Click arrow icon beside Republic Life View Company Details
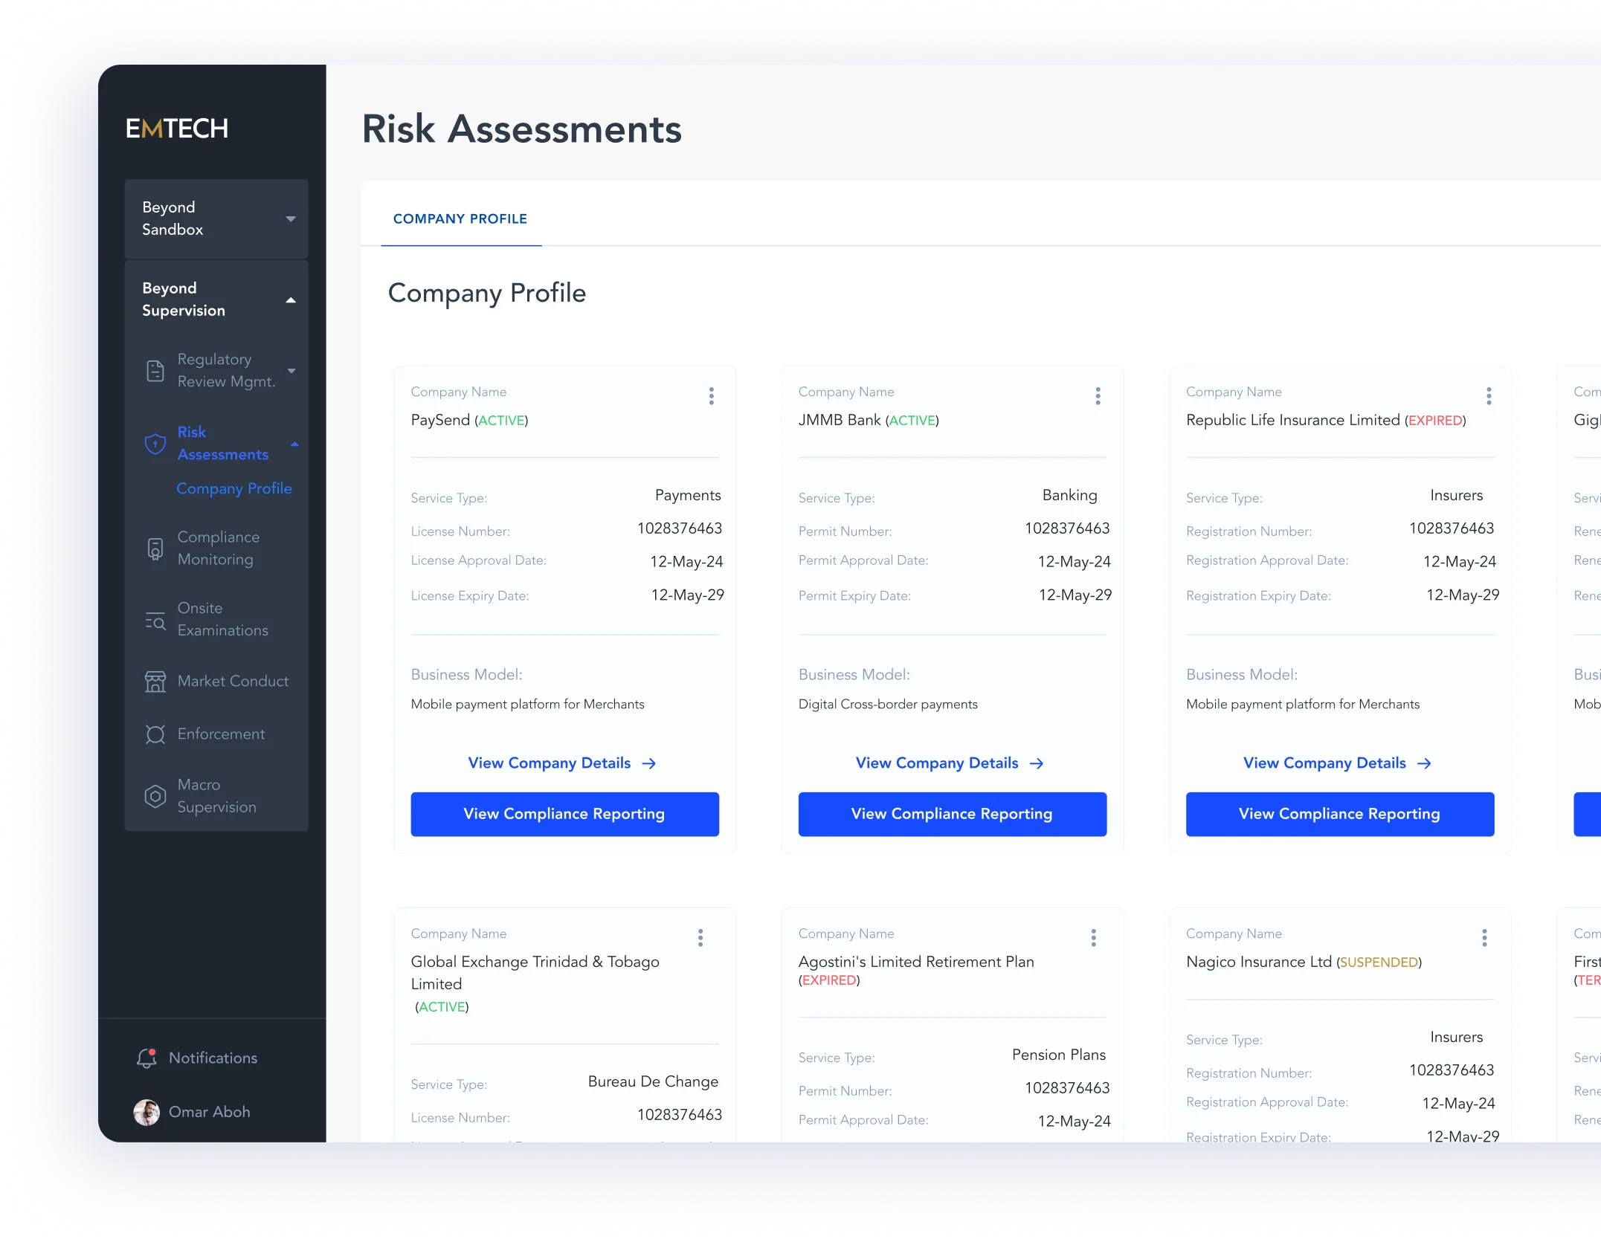The height and width of the screenshot is (1239, 1601). 1424,763
